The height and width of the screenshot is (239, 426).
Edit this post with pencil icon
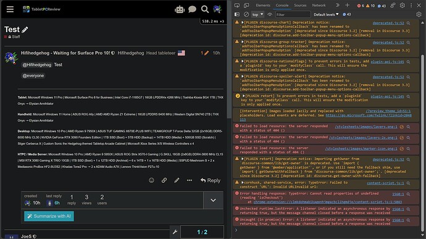coord(177,180)
